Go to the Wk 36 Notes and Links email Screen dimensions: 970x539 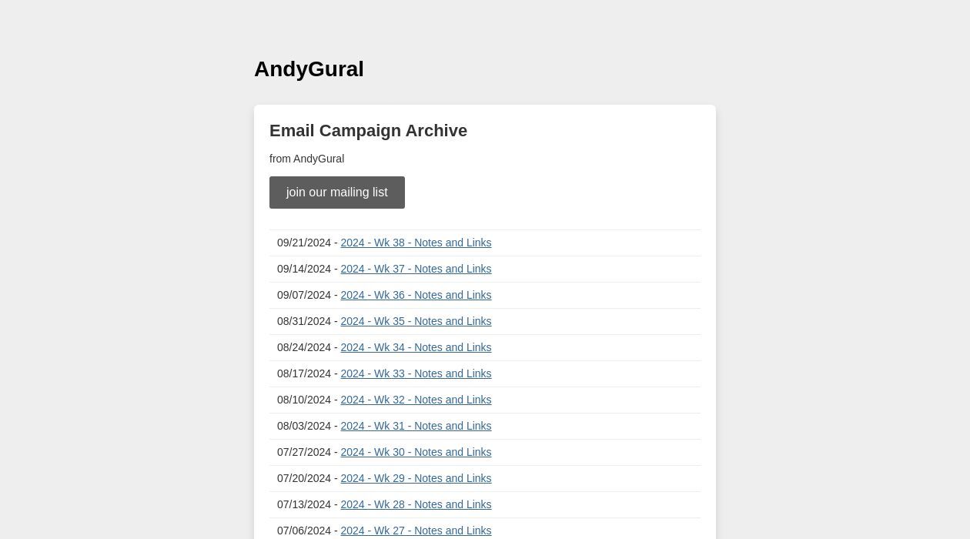[x=416, y=295]
